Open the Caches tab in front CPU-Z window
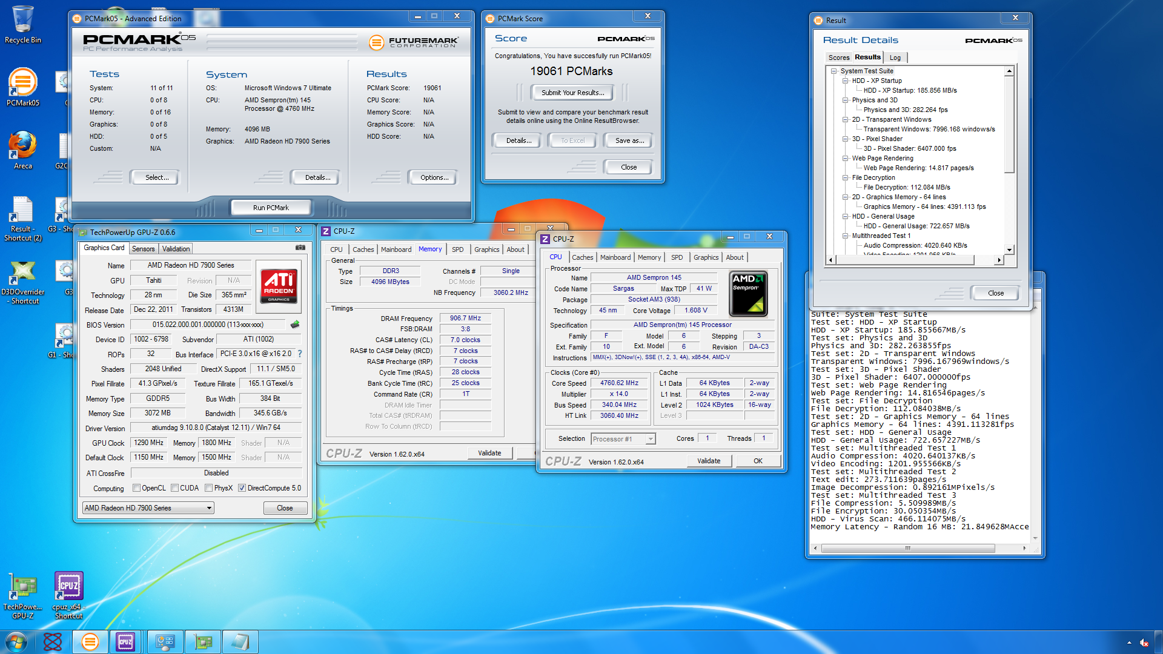Image resolution: width=1163 pixels, height=654 pixels. [x=583, y=257]
